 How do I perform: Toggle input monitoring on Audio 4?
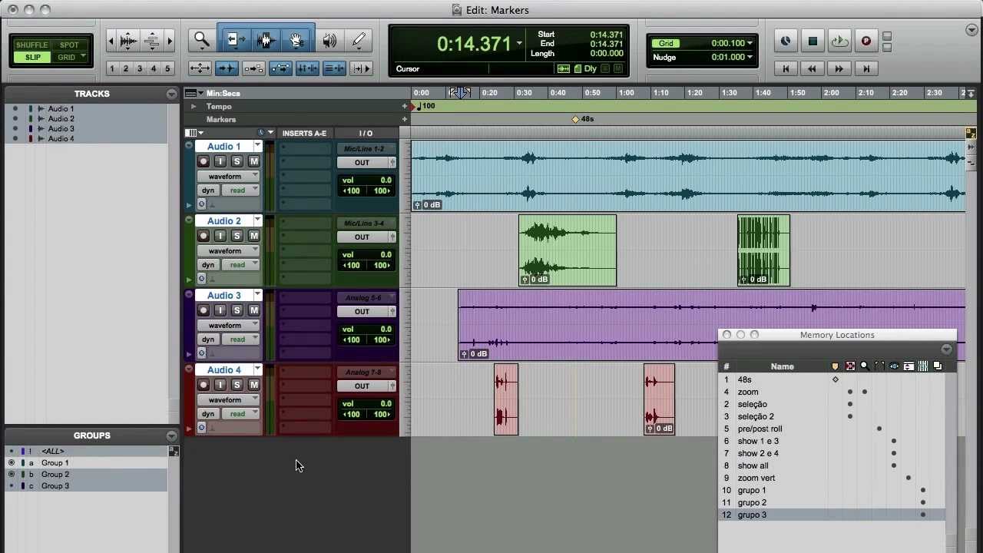click(220, 385)
